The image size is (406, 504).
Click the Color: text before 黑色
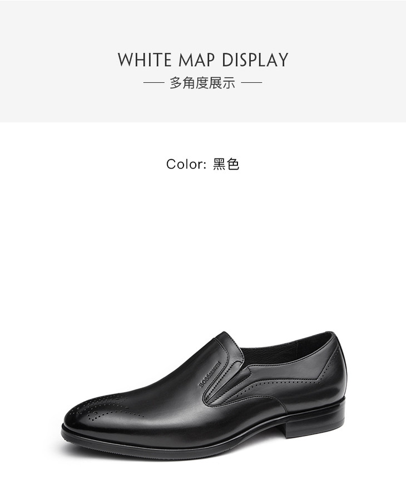[186, 164]
